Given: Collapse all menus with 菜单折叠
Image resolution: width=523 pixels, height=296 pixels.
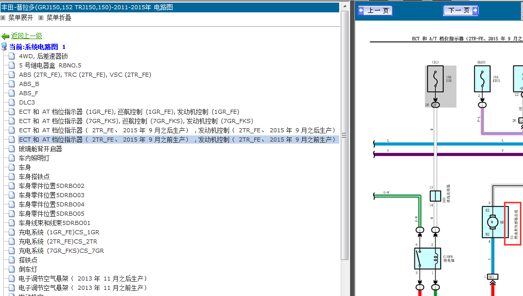Looking at the screenshot, I should [59, 18].
